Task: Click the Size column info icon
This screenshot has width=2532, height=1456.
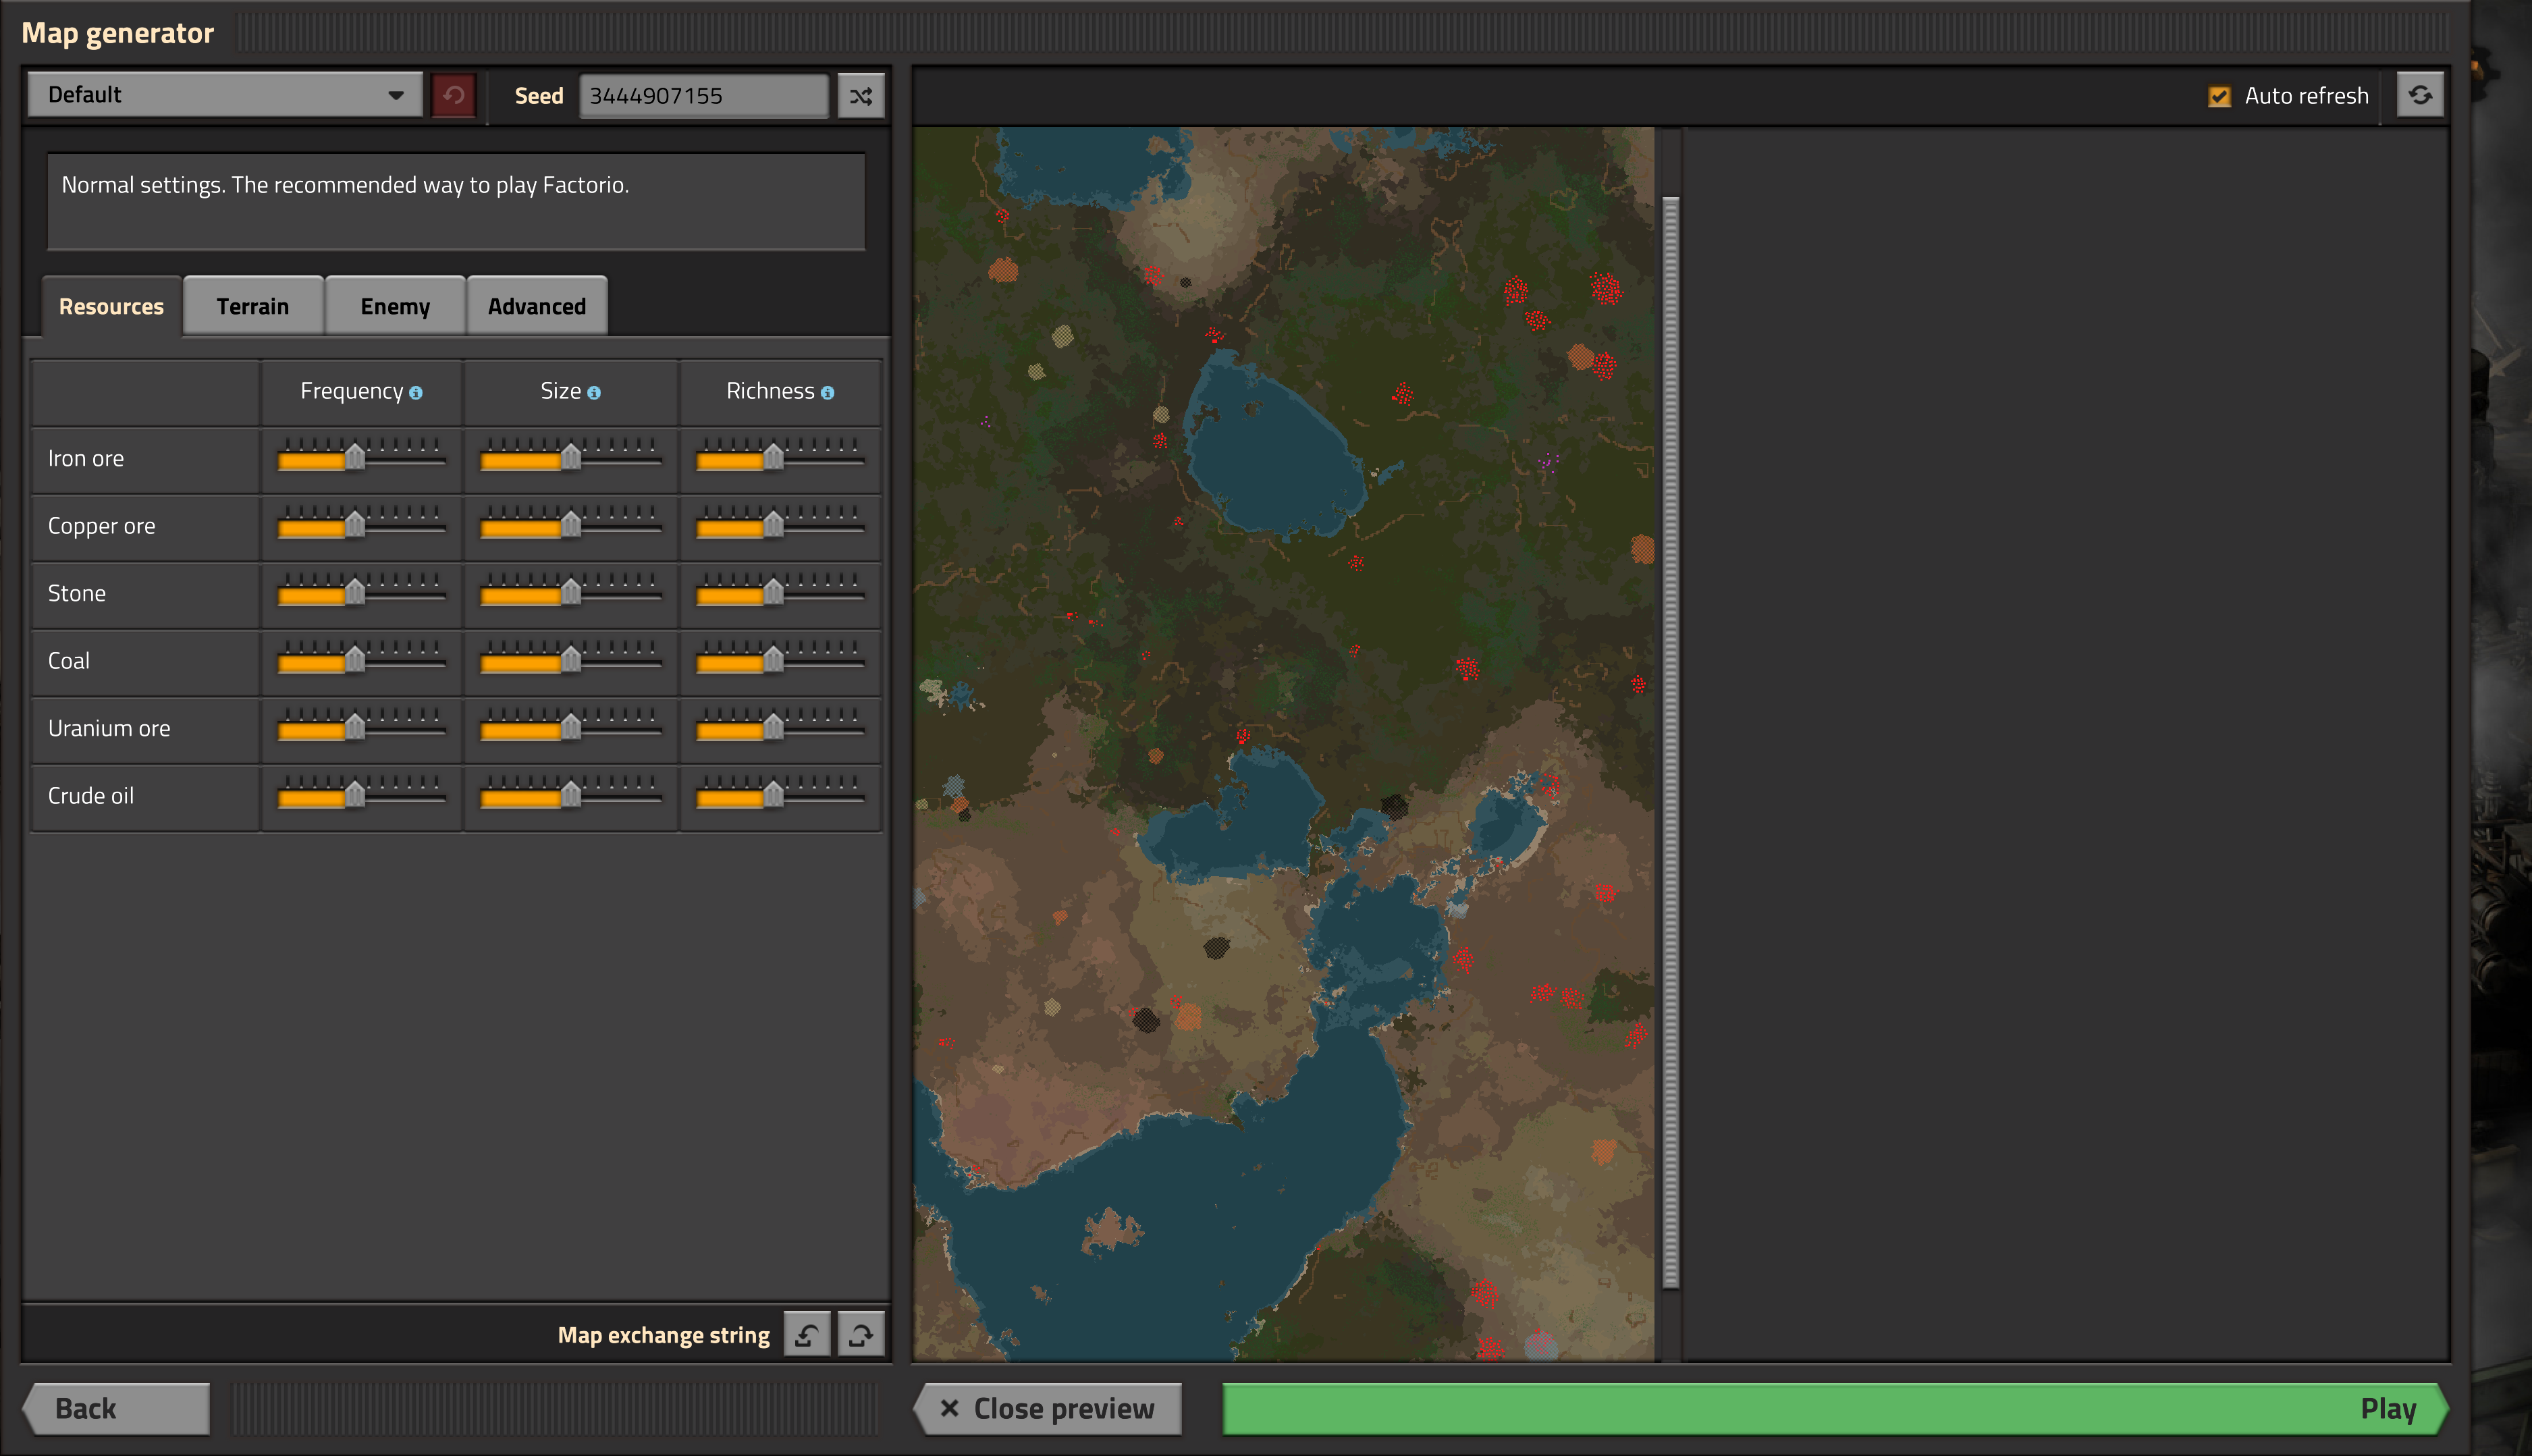Action: pos(594,393)
